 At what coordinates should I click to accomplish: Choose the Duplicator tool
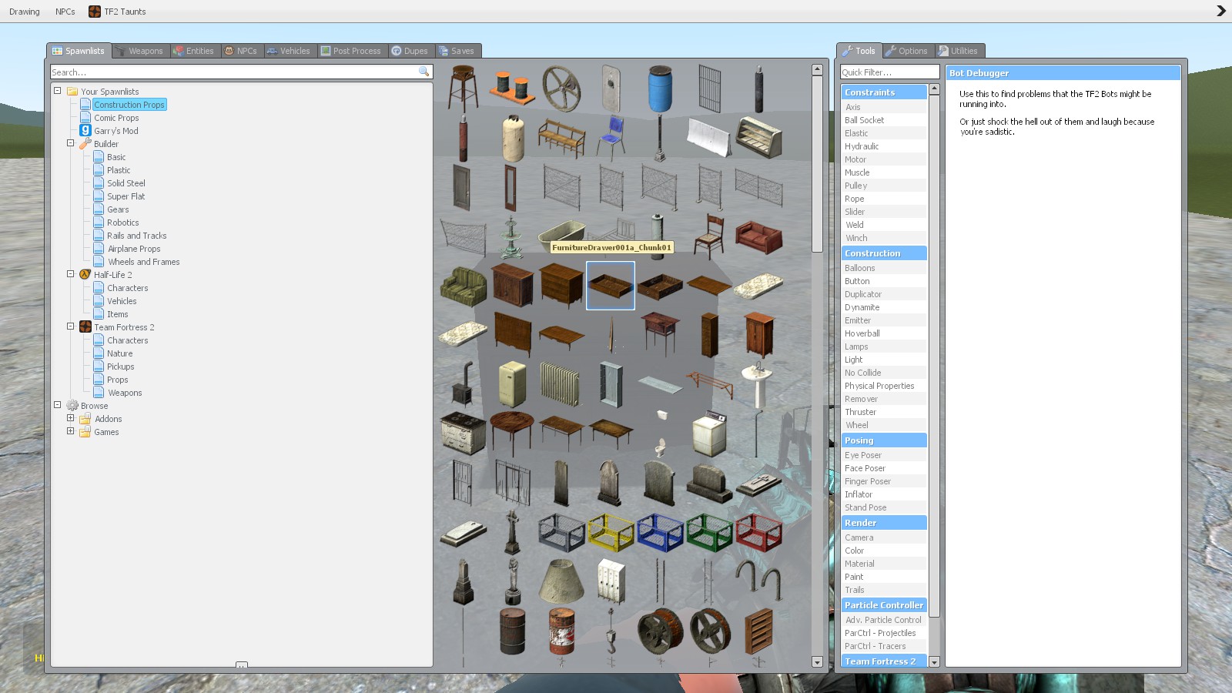[884, 294]
